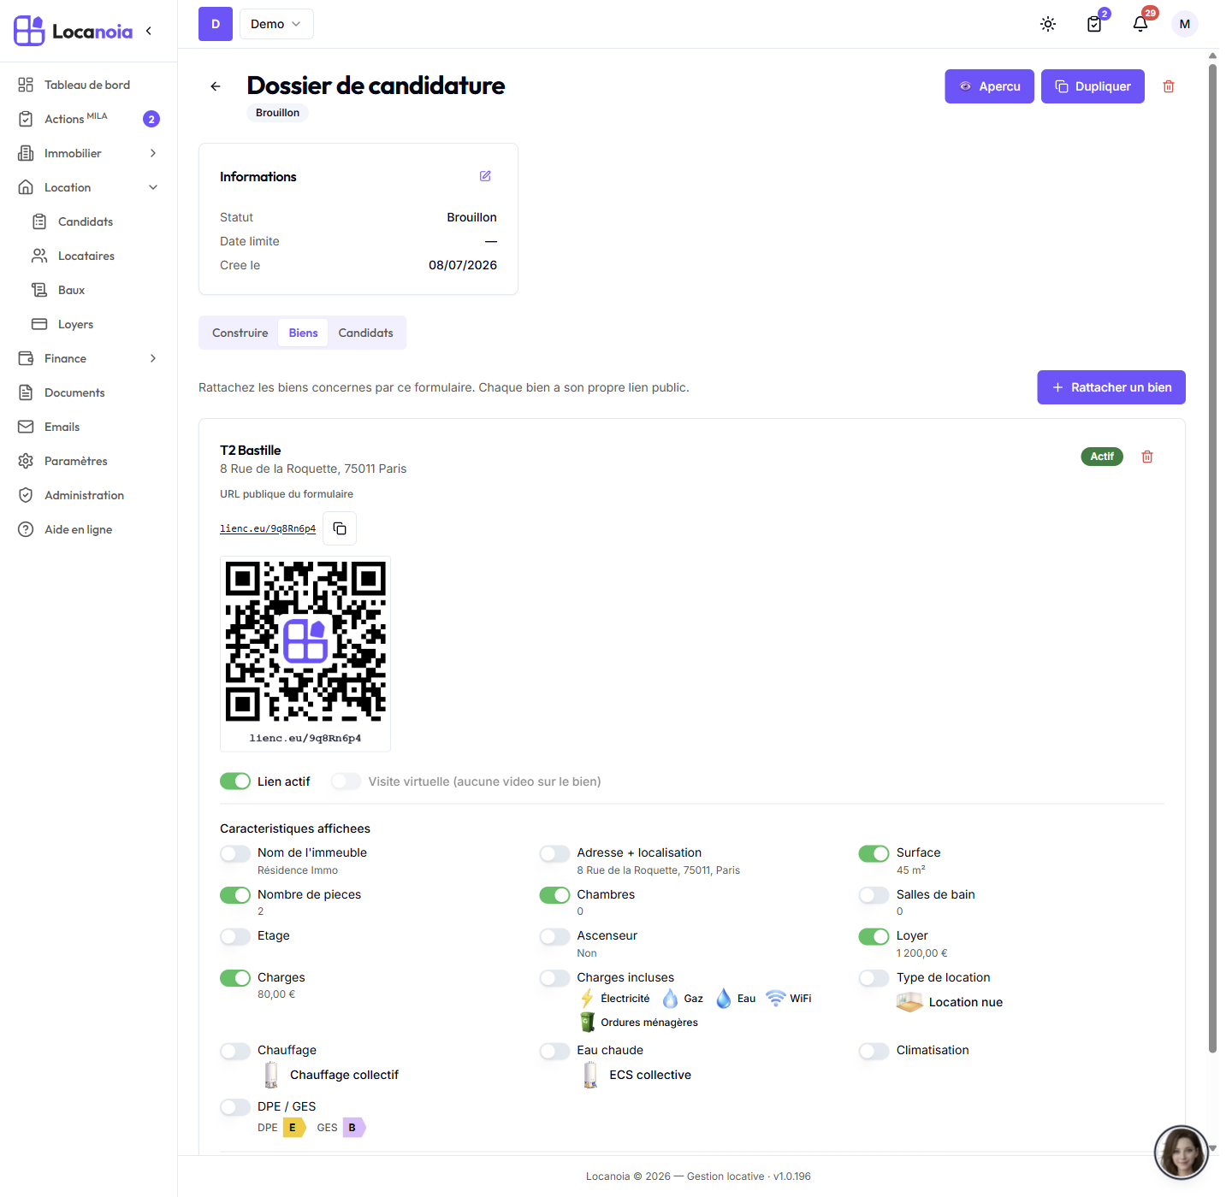Go back using the left arrow
This screenshot has width=1232, height=1197.
point(216,86)
